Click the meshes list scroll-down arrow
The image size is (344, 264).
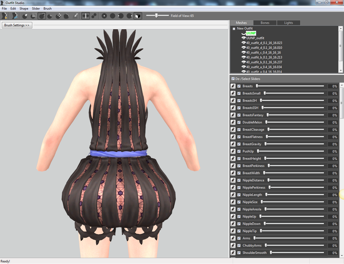pos(341,71)
